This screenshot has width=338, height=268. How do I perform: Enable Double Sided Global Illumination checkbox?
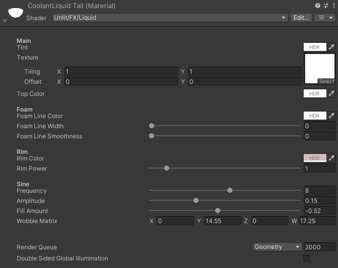pyautogui.click(x=306, y=258)
